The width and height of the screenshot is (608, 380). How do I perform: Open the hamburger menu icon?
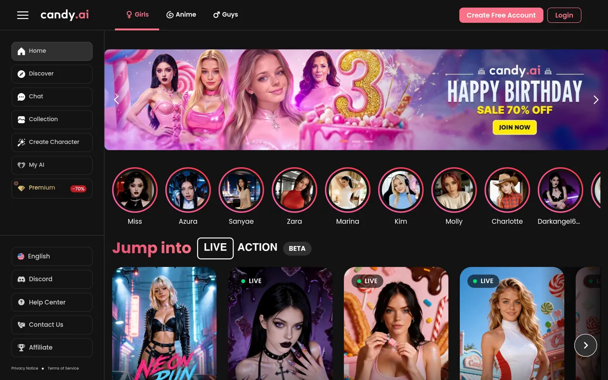click(x=23, y=15)
